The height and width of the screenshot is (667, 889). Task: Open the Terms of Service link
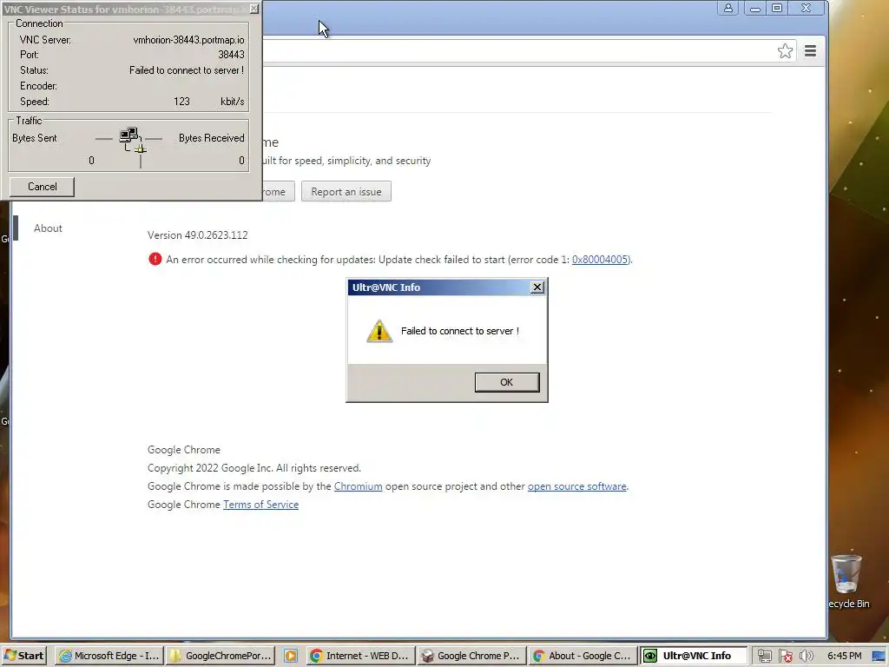tap(260, 505)
